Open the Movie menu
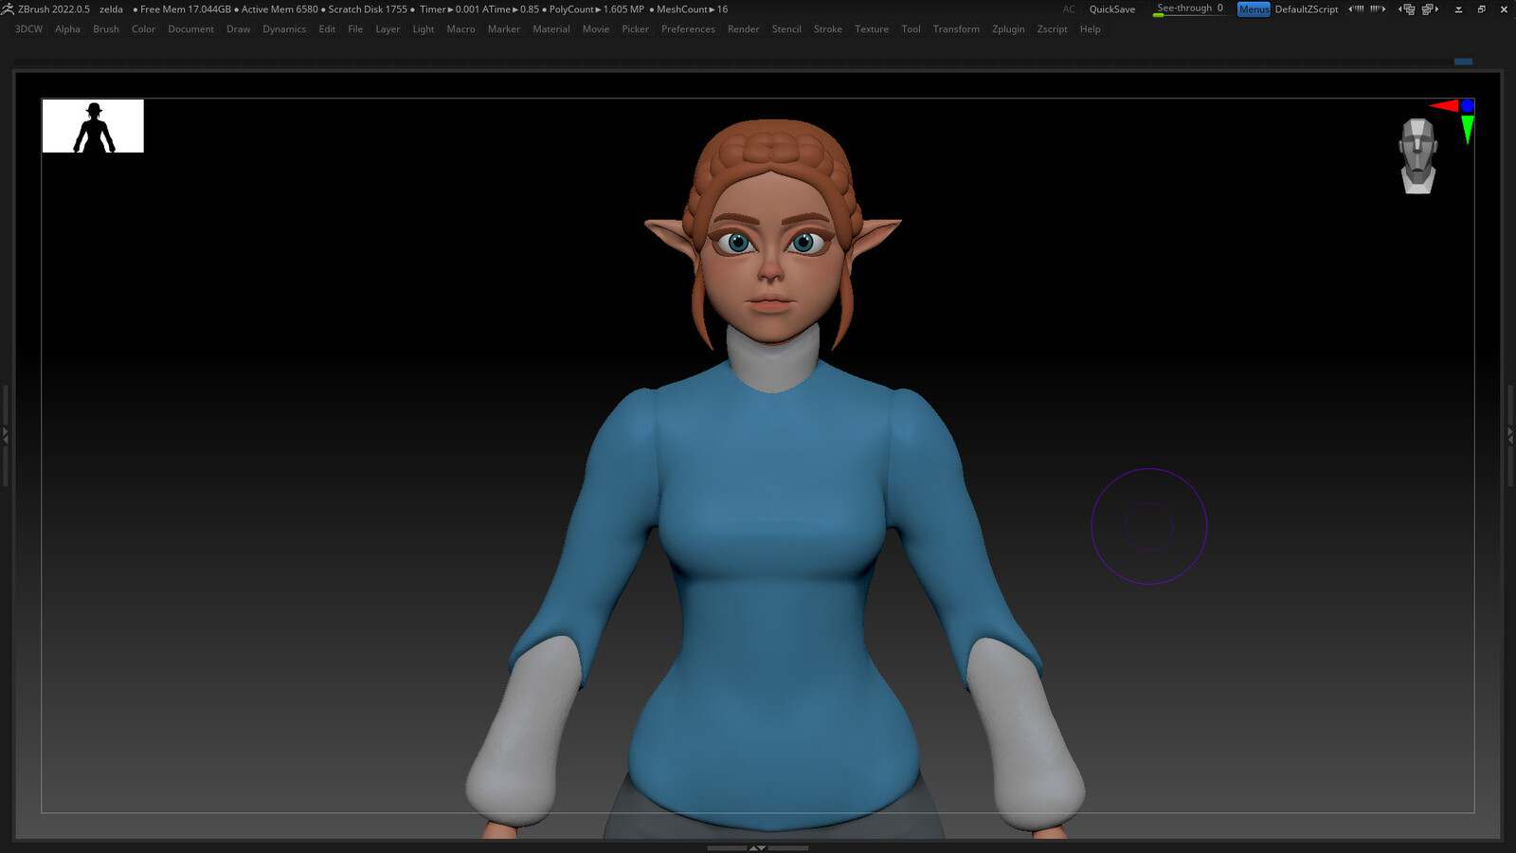 (595, 29)
